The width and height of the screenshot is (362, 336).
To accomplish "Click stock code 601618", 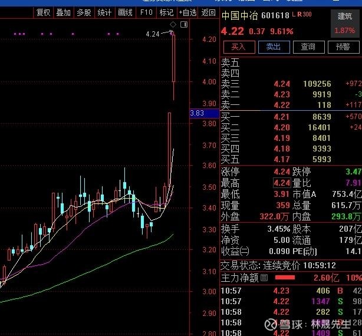I will pos(275,16).
